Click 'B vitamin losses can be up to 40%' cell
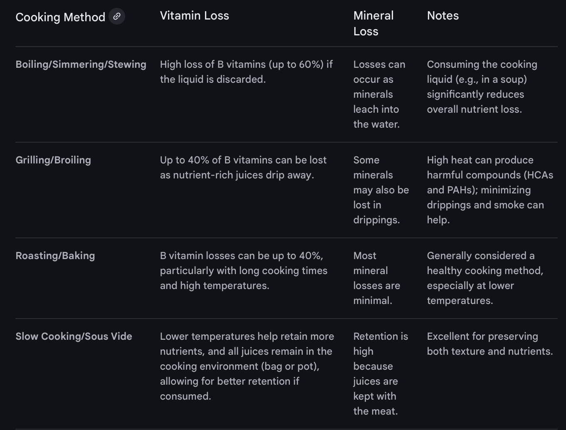The height and width of the screenshot is (430, 566). 243,271
